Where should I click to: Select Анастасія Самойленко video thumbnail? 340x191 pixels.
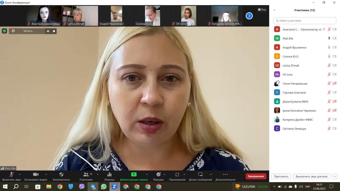click(44, 16)
